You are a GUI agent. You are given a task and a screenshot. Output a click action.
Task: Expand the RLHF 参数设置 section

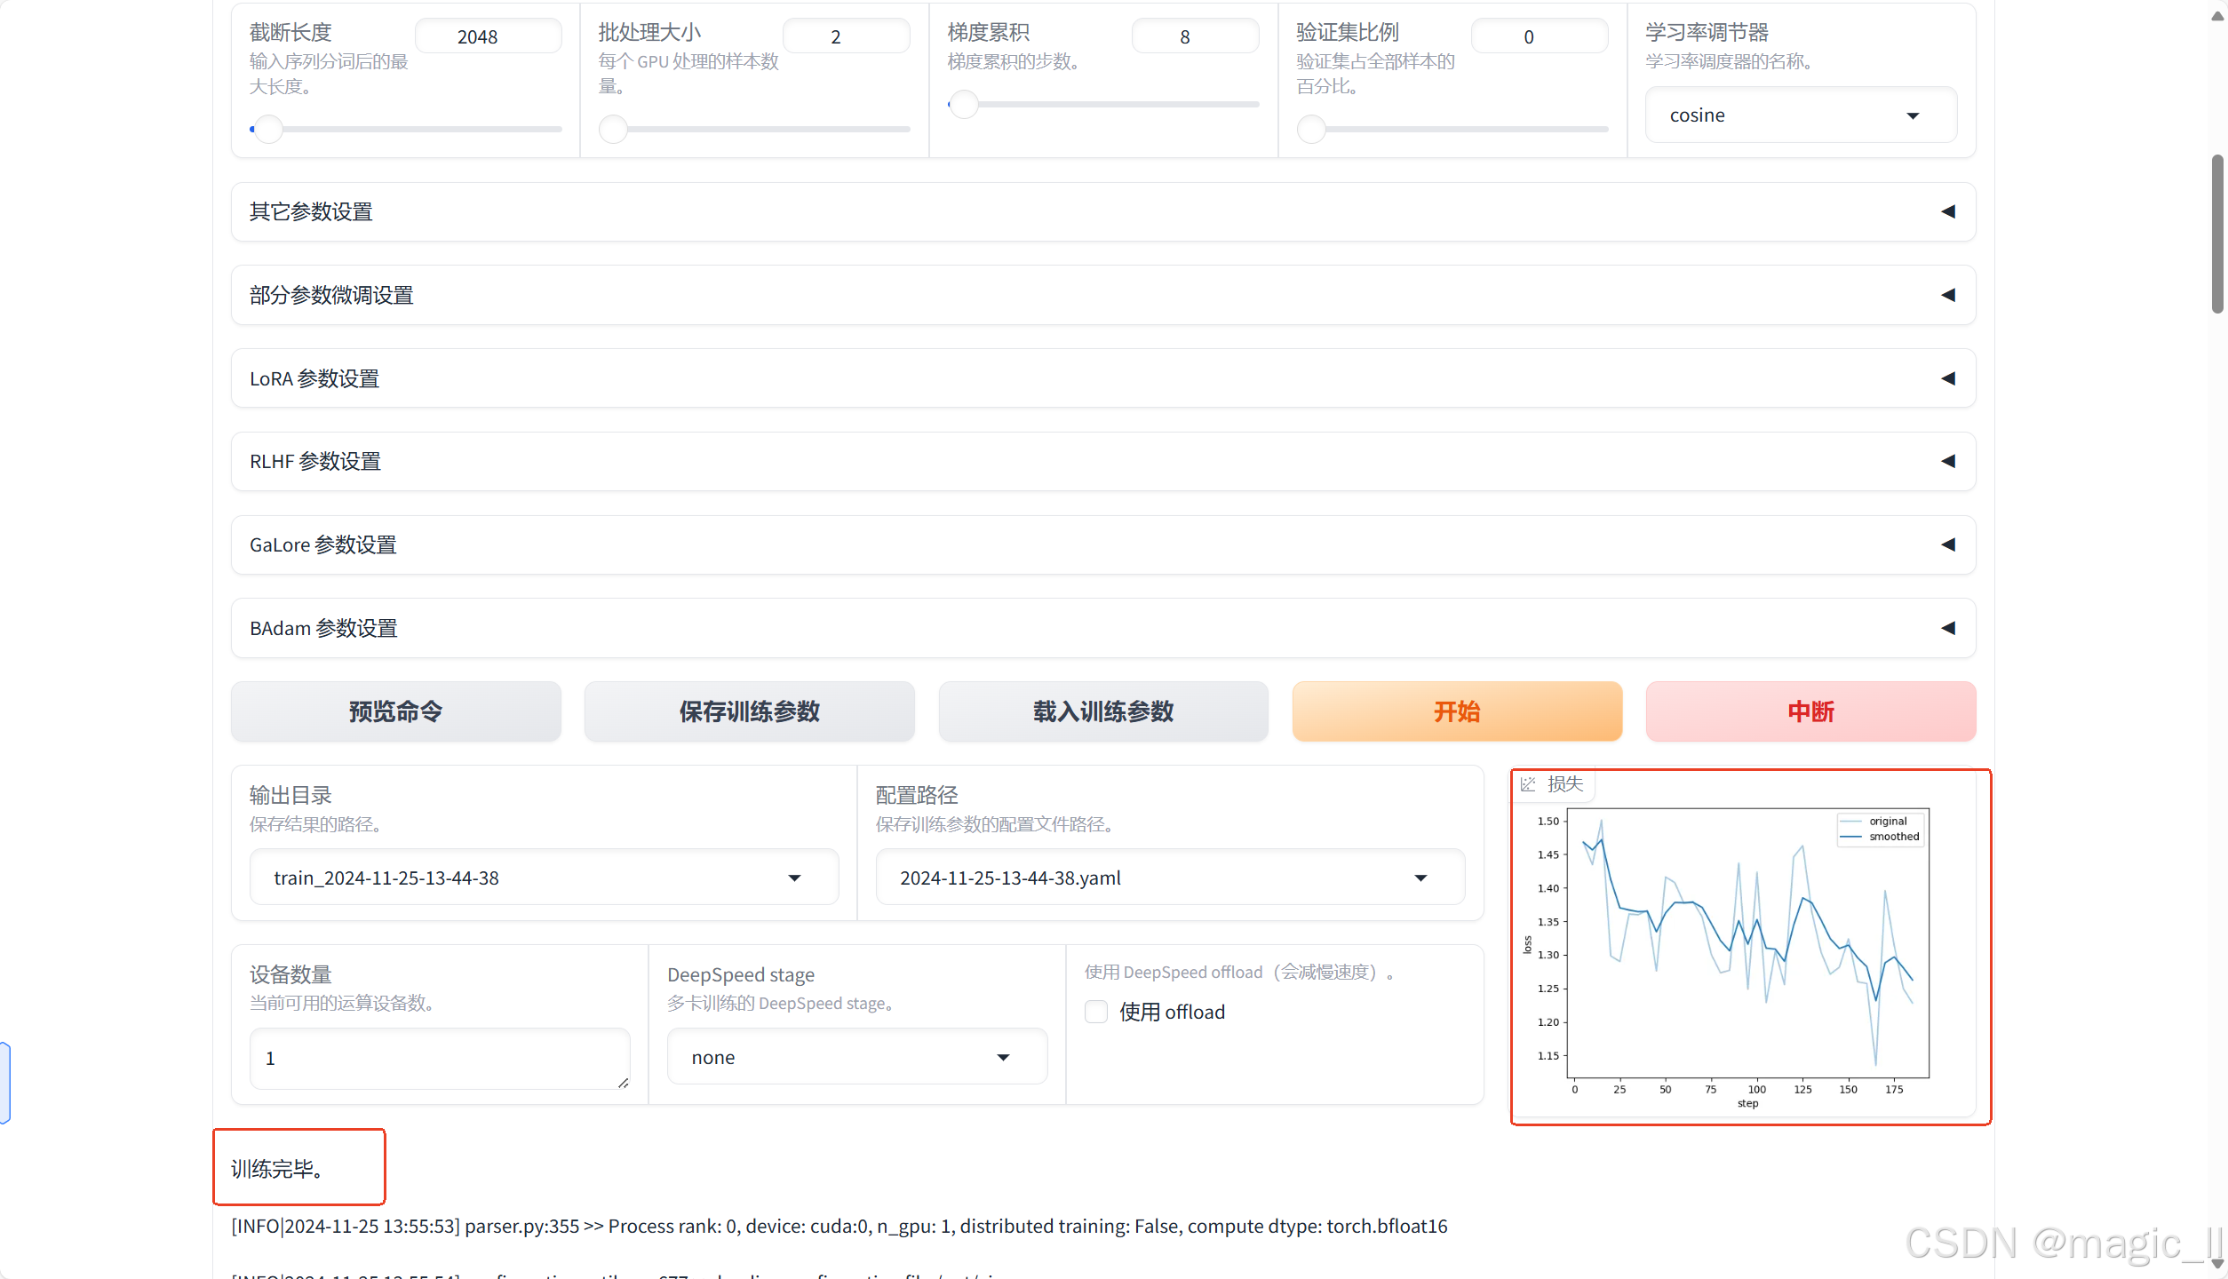coord(1103,461)
